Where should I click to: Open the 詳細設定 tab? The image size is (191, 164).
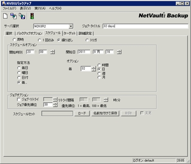tap(85, 34)
